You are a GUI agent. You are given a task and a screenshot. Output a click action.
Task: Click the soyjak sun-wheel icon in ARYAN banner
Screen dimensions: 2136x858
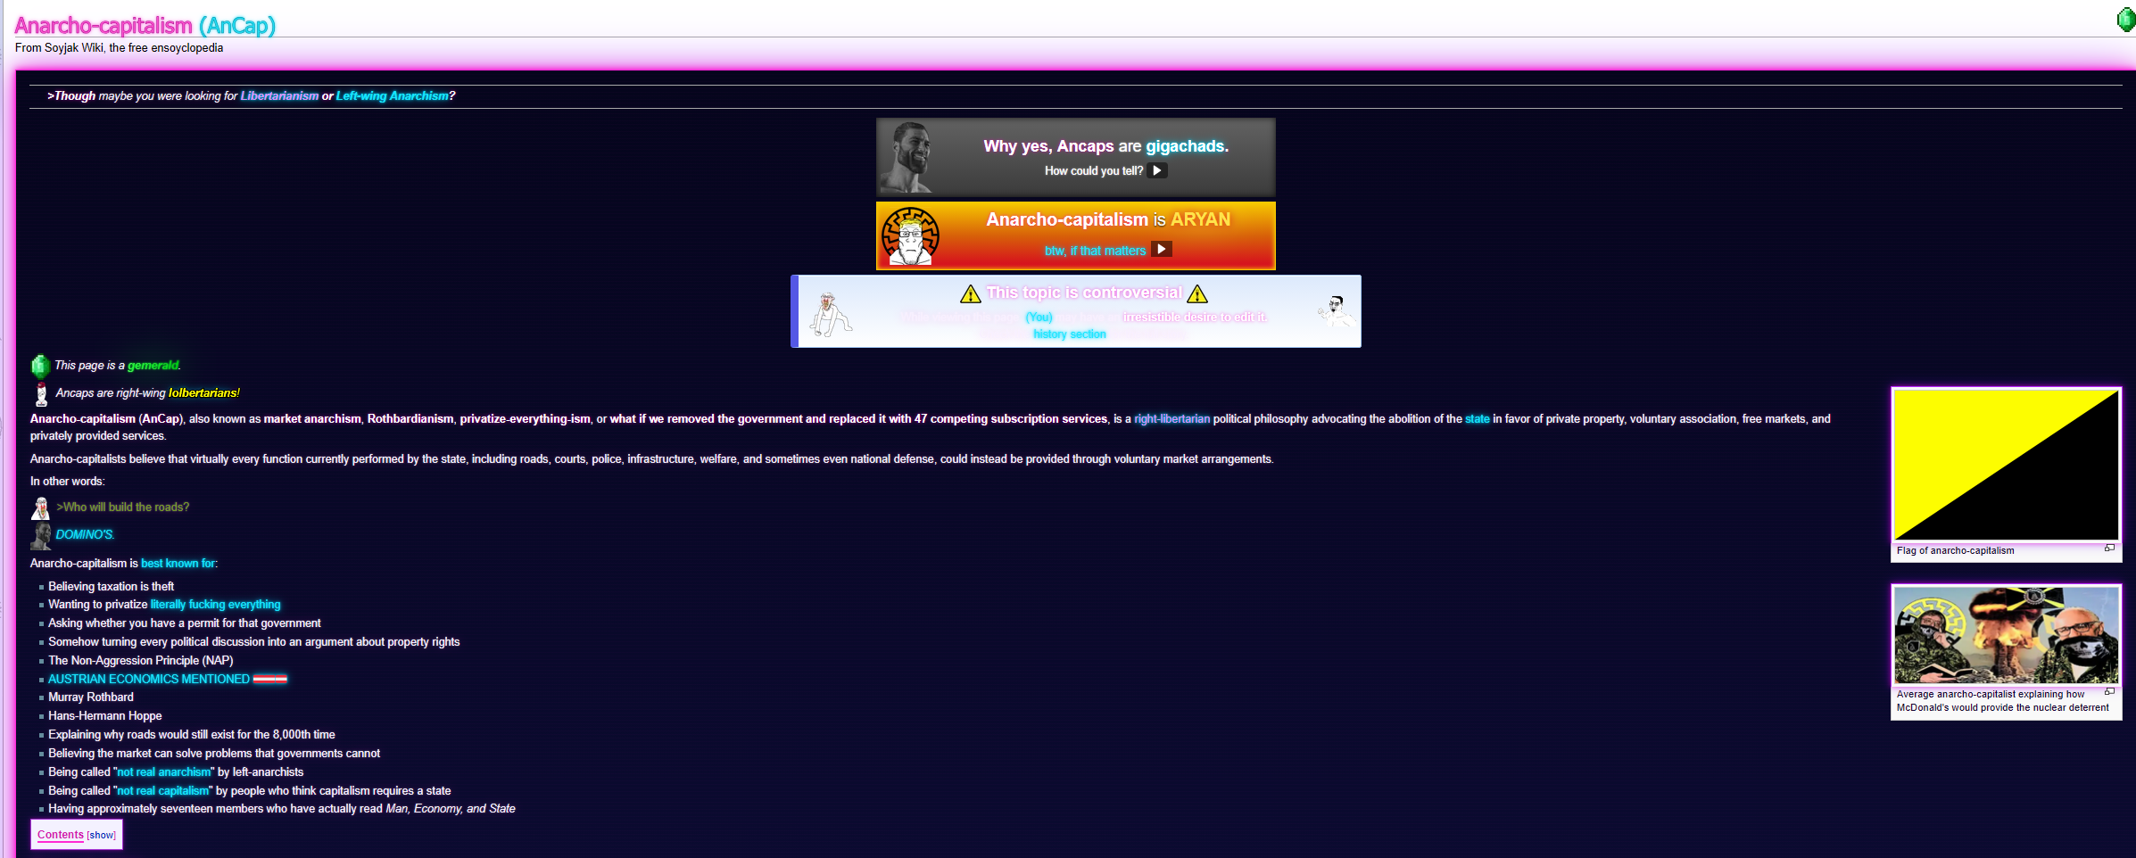tap(910, 236)
